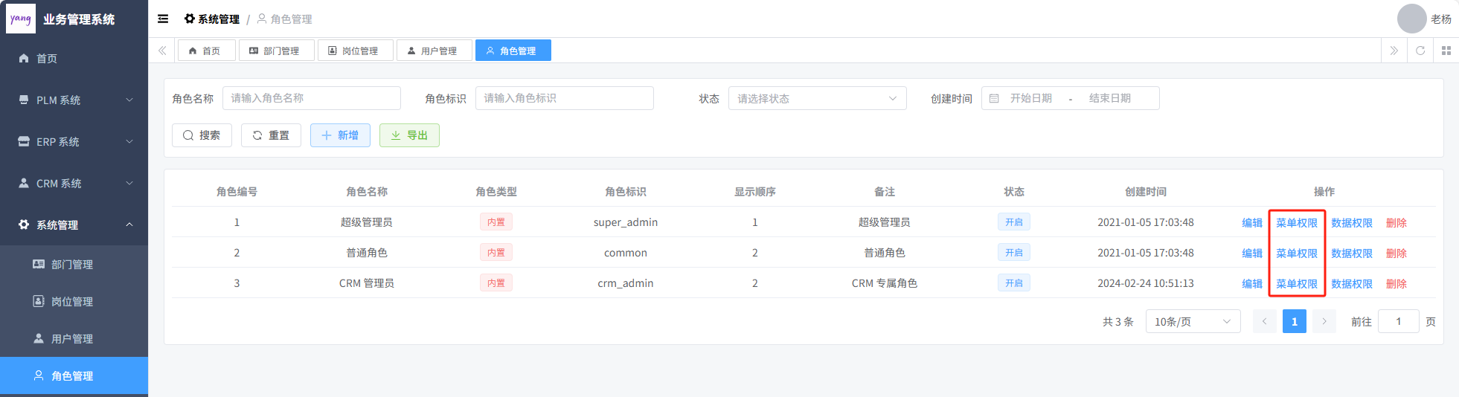
Task: Click the hamburger menu collapse icon
Action: 163,19
